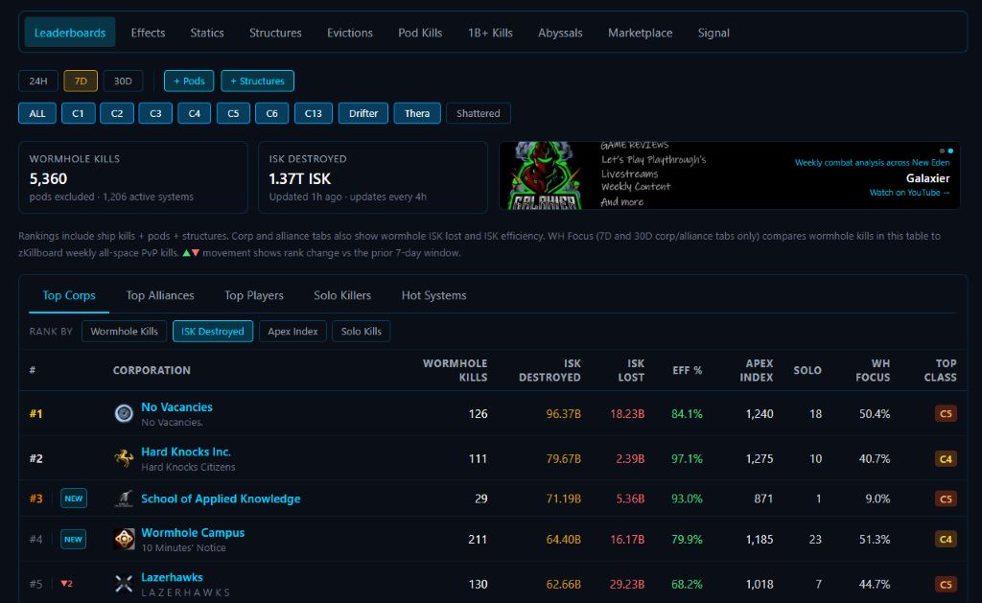982x603 pixels.
Task: Select the 30D time range filter
Action: click(123, 81)
